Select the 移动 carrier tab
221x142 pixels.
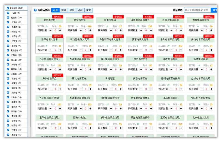[x=72, y=10]
